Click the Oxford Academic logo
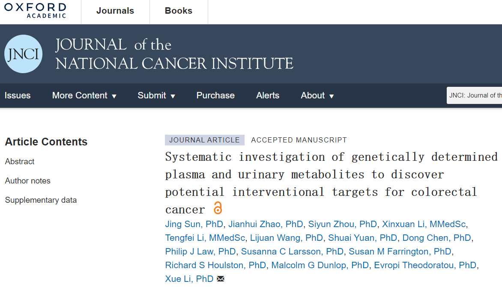 pos(35,11)
